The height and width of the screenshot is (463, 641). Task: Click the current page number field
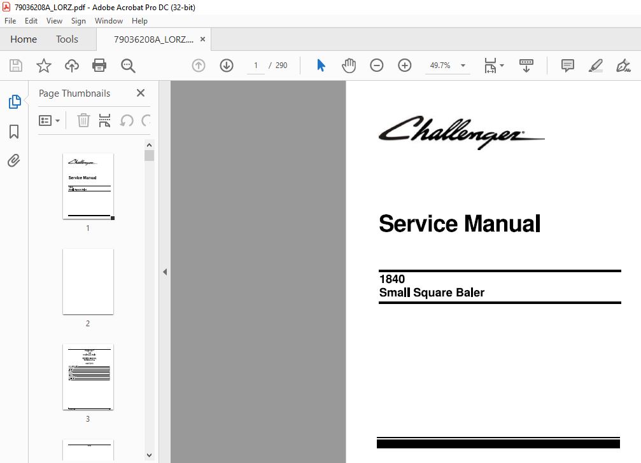[256, 66]
